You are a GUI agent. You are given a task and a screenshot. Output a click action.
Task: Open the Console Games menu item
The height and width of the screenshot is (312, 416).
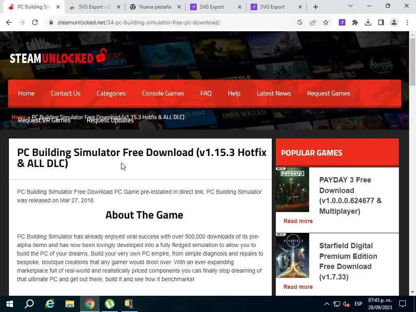[163, 93]
